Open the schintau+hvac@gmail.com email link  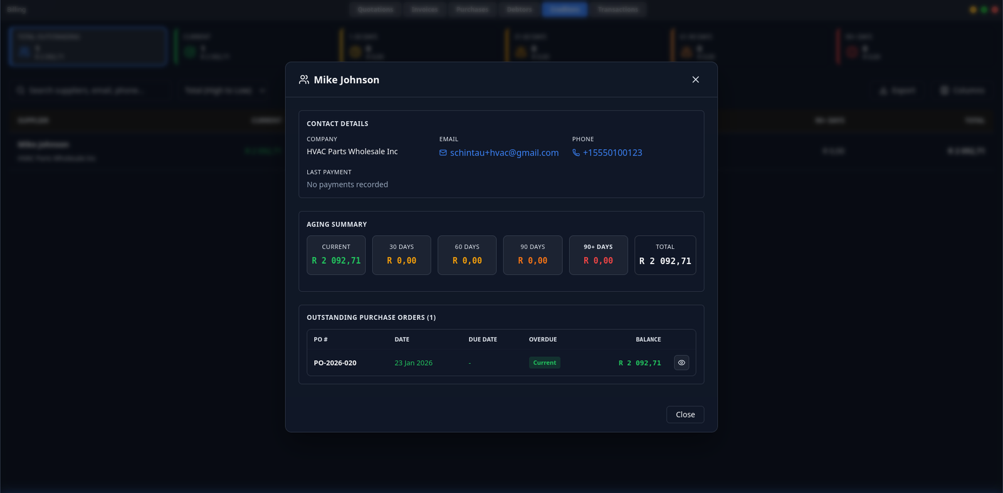pyautogui.click(x=504, y=153)
